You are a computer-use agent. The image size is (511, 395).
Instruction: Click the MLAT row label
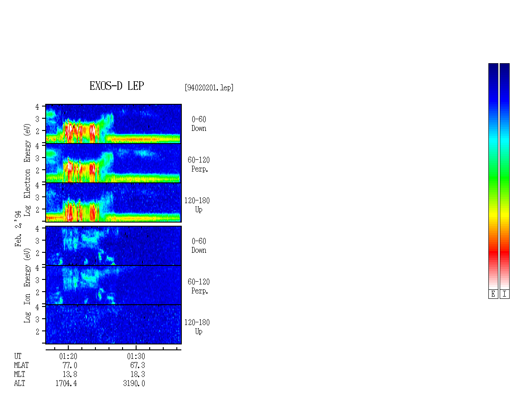coord(22,365)
